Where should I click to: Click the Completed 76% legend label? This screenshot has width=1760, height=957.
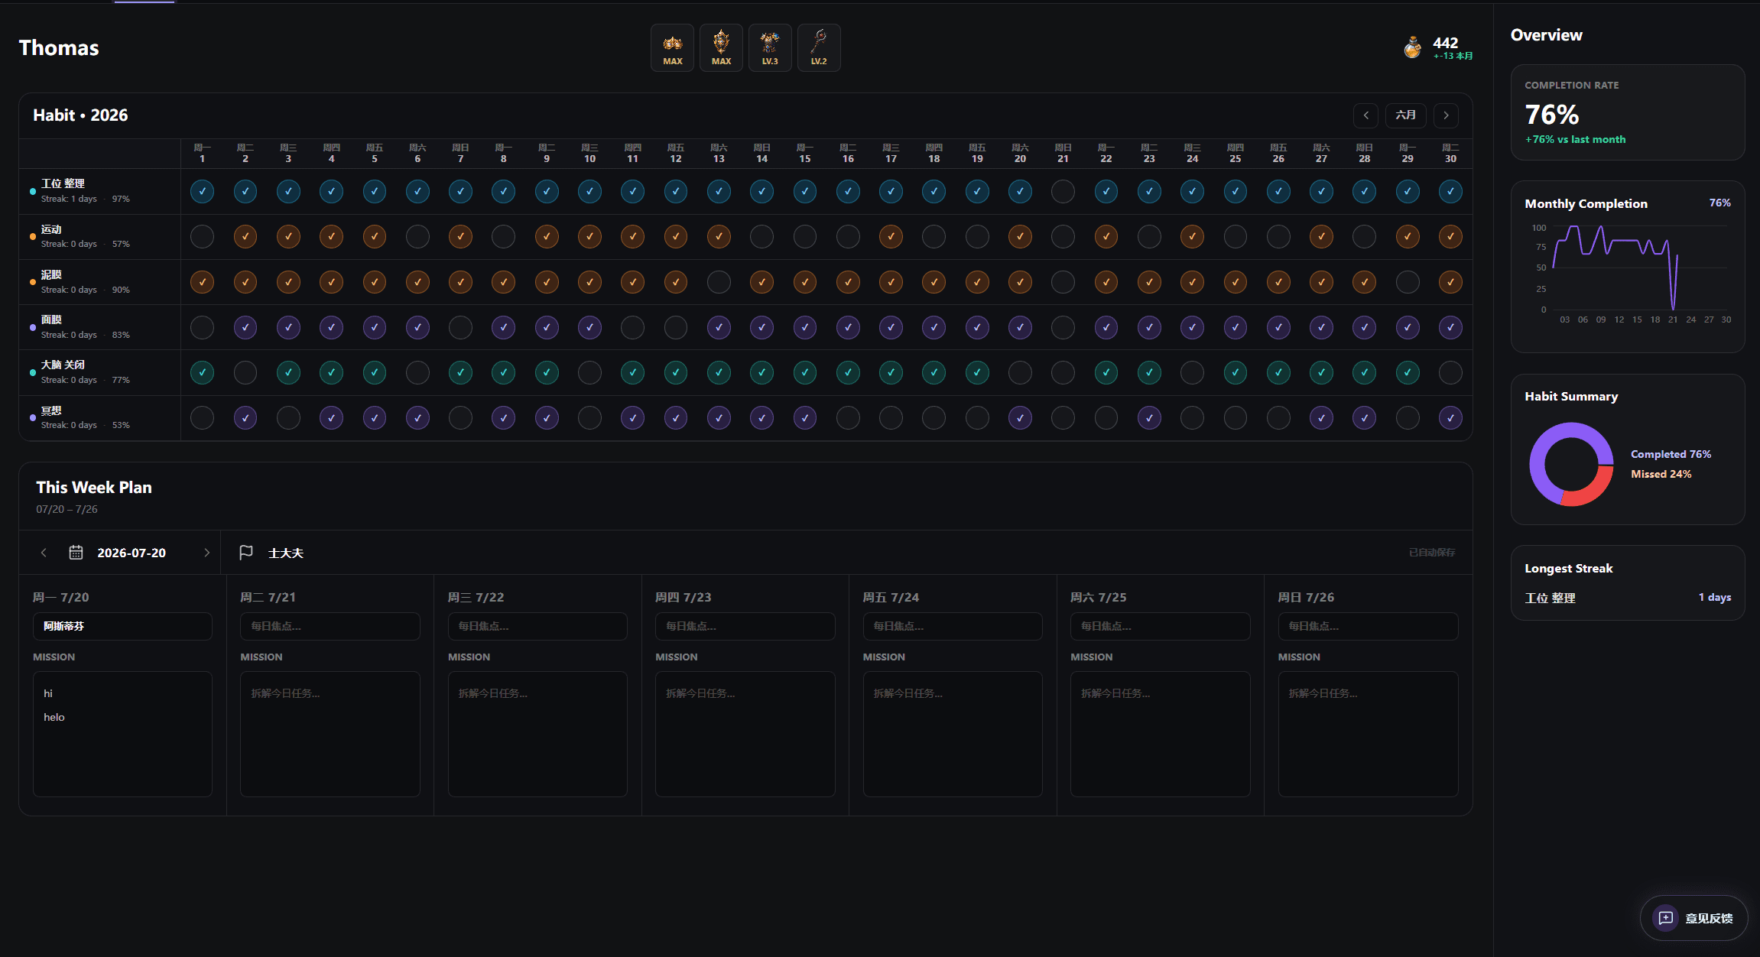[x=1671, y=454]
